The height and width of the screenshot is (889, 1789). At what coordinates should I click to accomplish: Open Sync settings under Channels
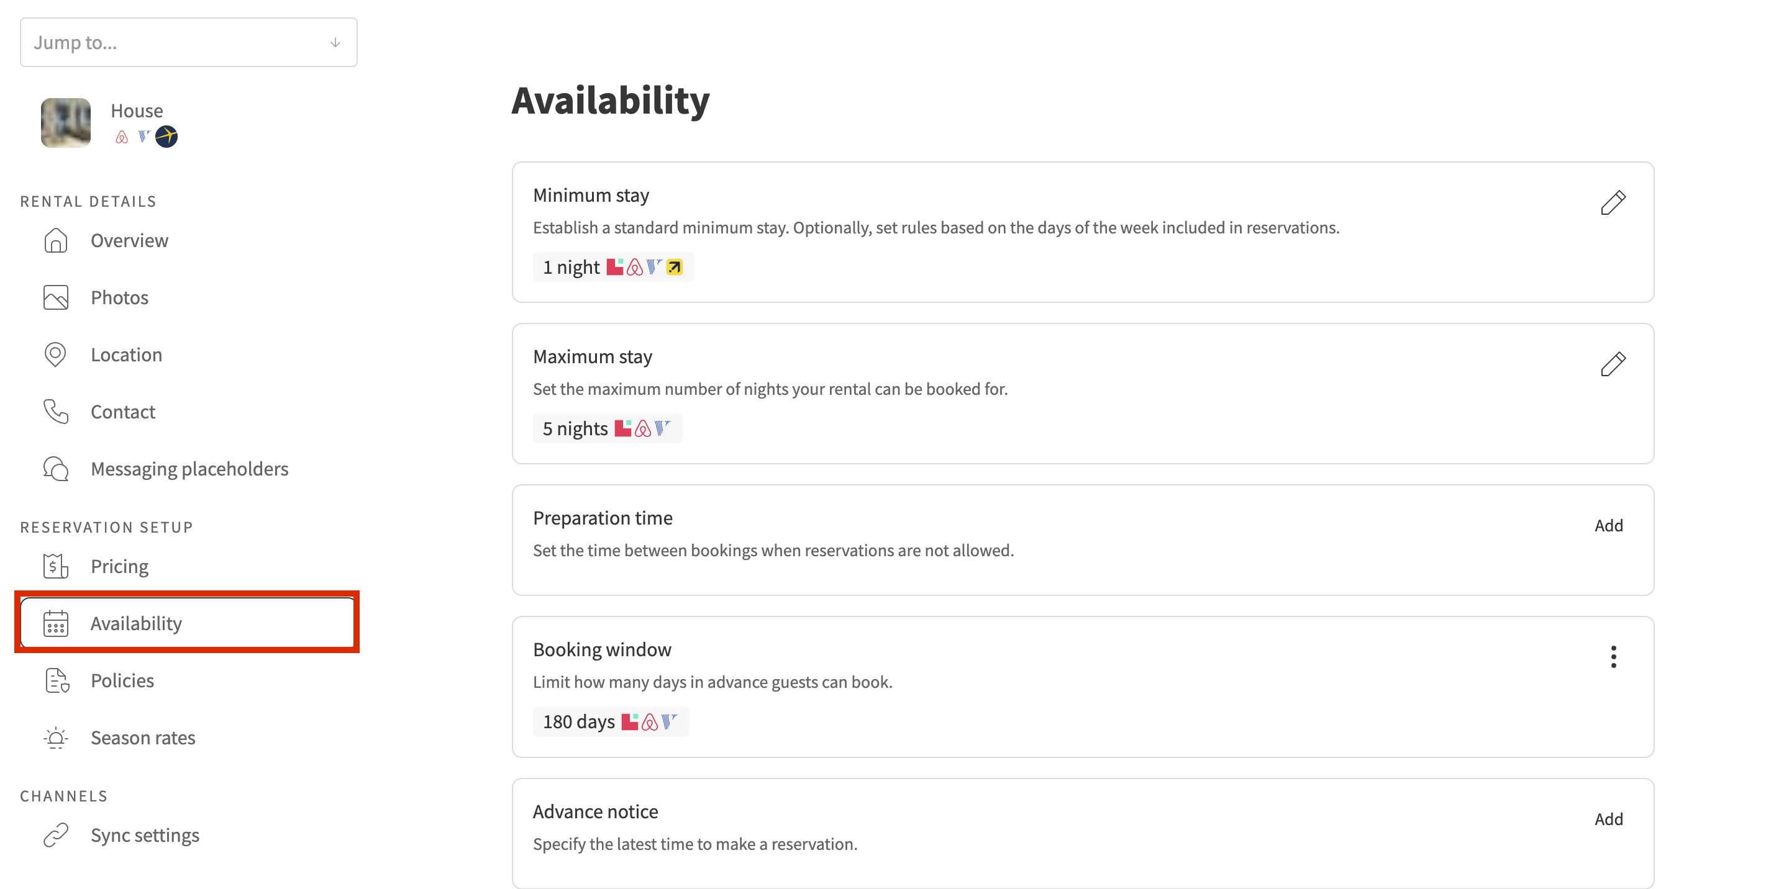coord(145,835)
